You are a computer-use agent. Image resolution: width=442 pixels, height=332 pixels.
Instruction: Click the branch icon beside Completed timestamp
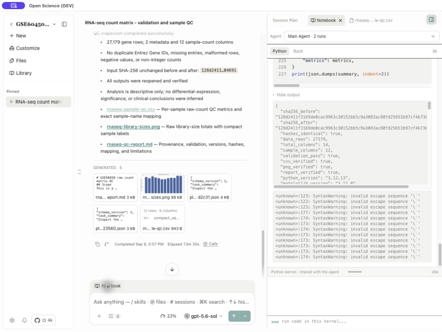106,244
